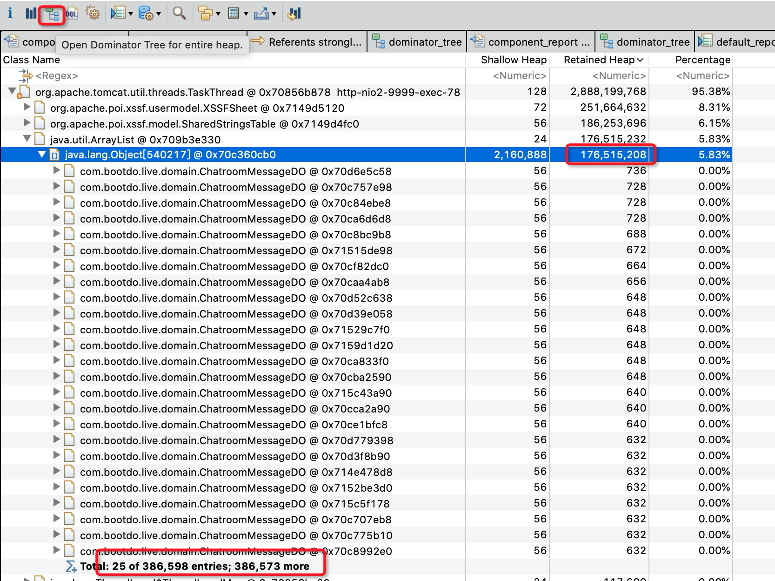Collapse the TaskThread http-nio2-9999-exec-78 node
The width and height of the screenshot is (775, 581).
point(12,92)
